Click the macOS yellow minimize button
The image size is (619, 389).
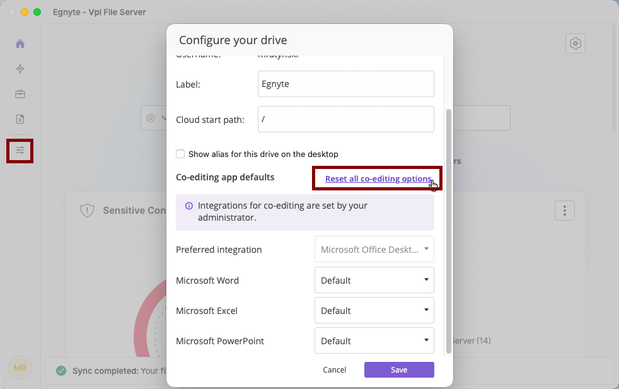pyautogui.click(x=25, y=12)
